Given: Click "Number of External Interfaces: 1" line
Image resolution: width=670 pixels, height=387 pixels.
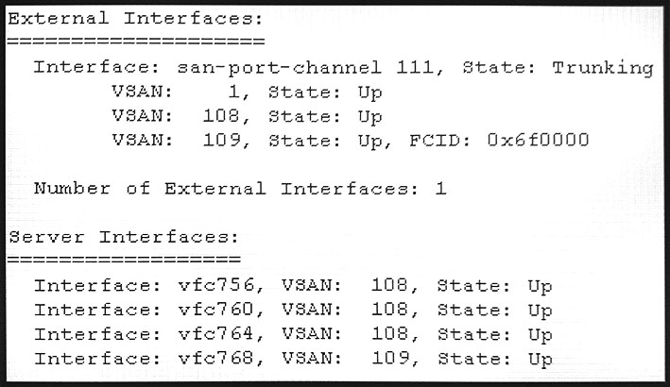Looking at the screenshot, I should pos(239,189).
